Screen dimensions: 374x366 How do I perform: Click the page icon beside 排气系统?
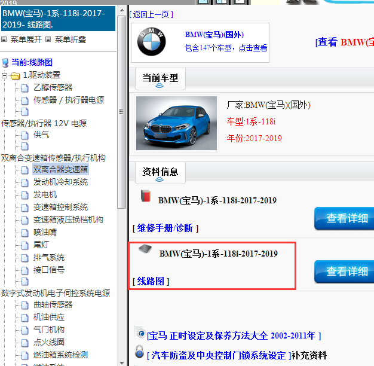coord(25,258)
